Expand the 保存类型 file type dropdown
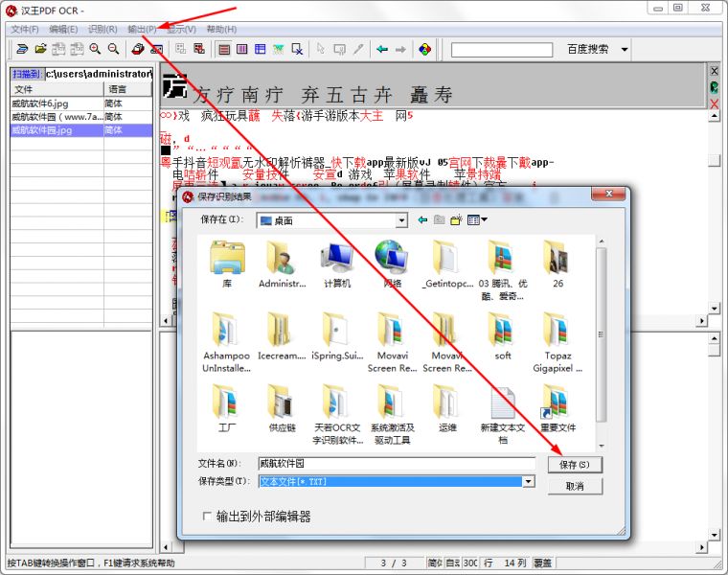 click(529, 482)
